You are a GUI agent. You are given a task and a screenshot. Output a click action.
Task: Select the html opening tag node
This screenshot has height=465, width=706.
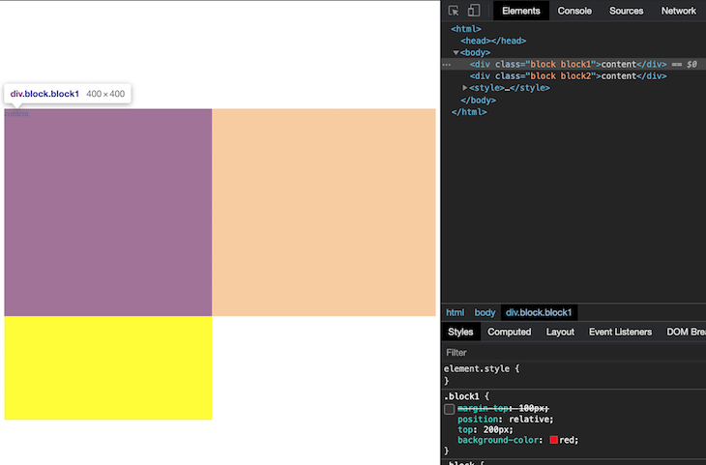tap(466, 29)
